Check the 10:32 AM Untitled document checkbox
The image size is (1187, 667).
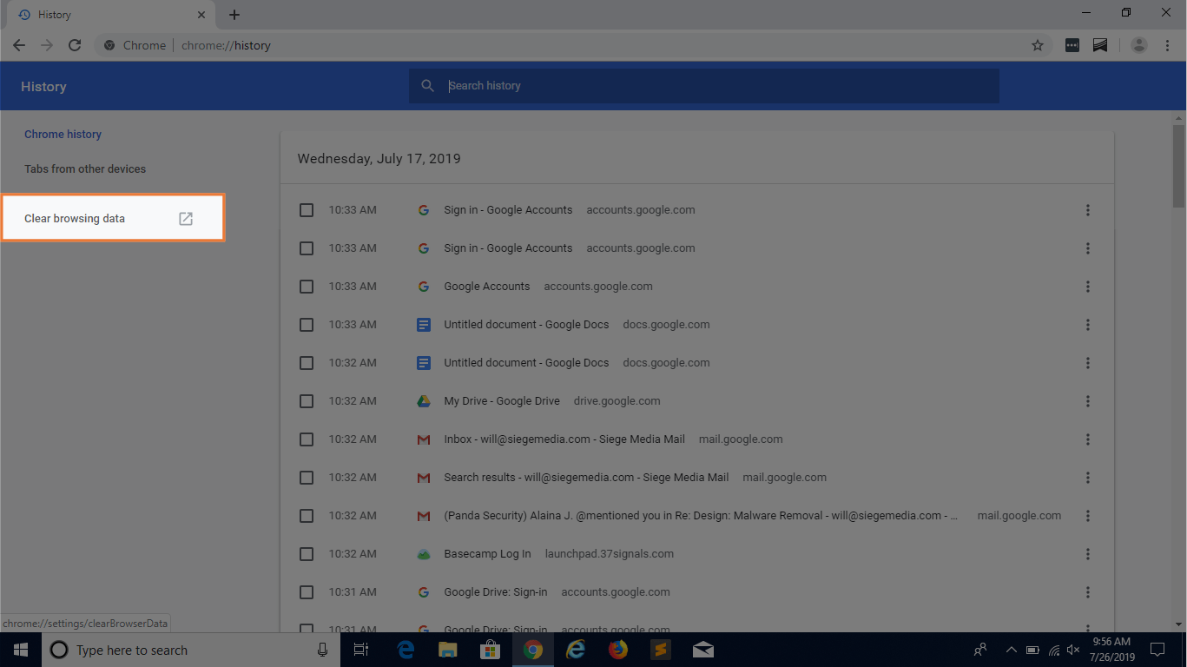pyautogui.click(x=307, y=363)
